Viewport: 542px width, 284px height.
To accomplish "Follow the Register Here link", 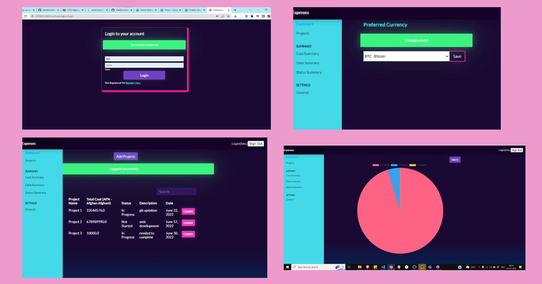I will (133, 83).
